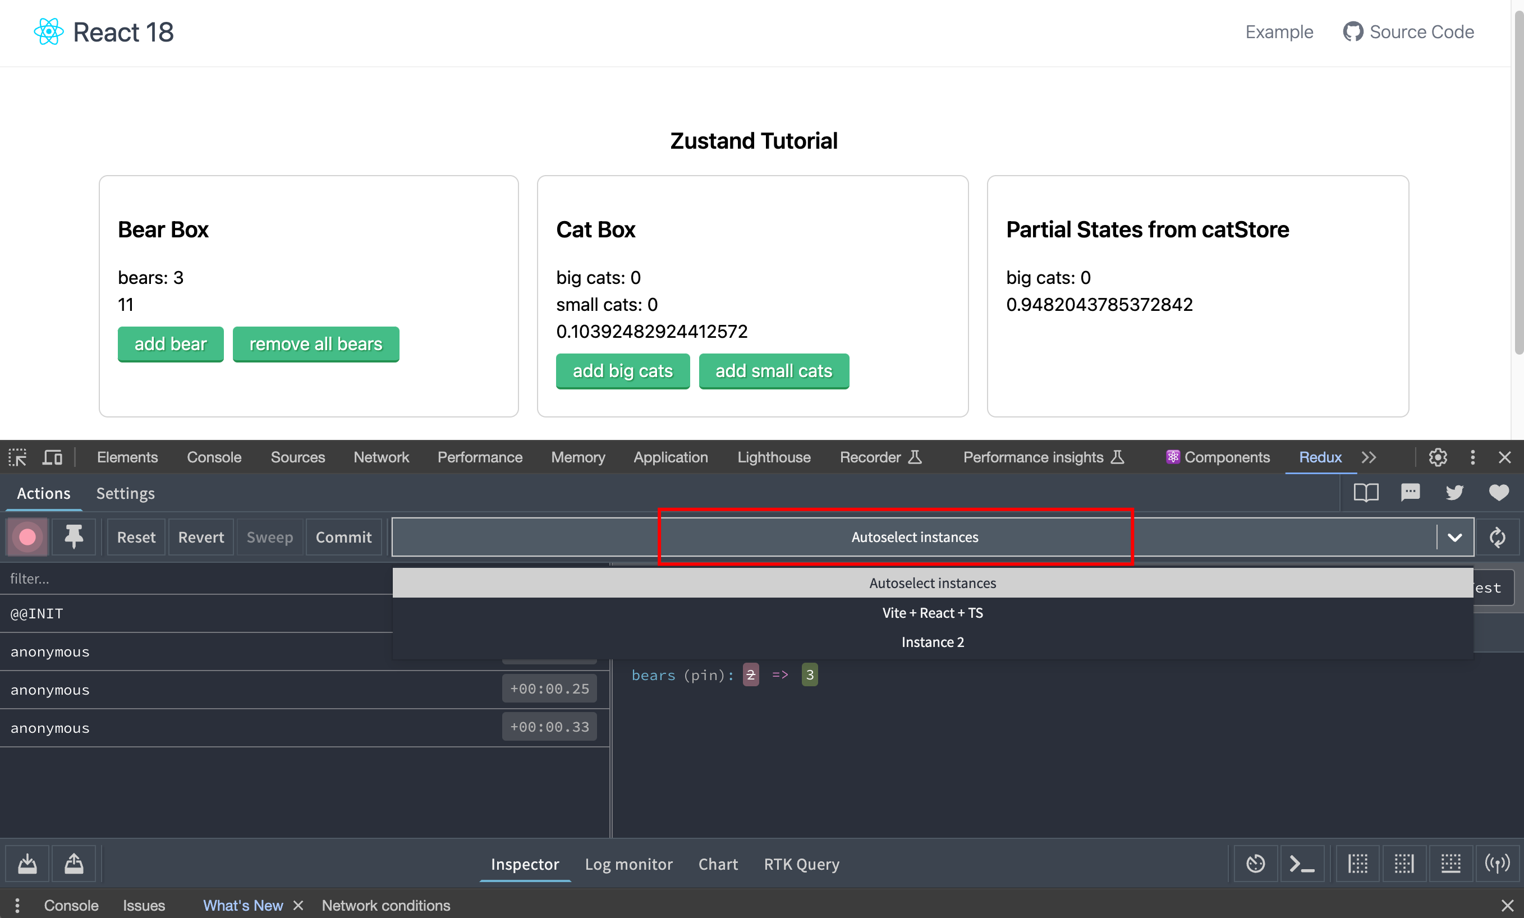
Task: Open the Settings tab in Redux panel
Action: (125, 494)
